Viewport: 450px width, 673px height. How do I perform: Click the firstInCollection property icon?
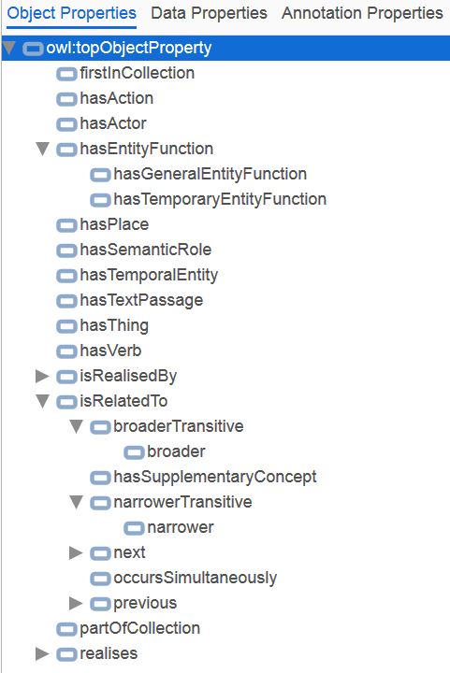click(66, 74)
